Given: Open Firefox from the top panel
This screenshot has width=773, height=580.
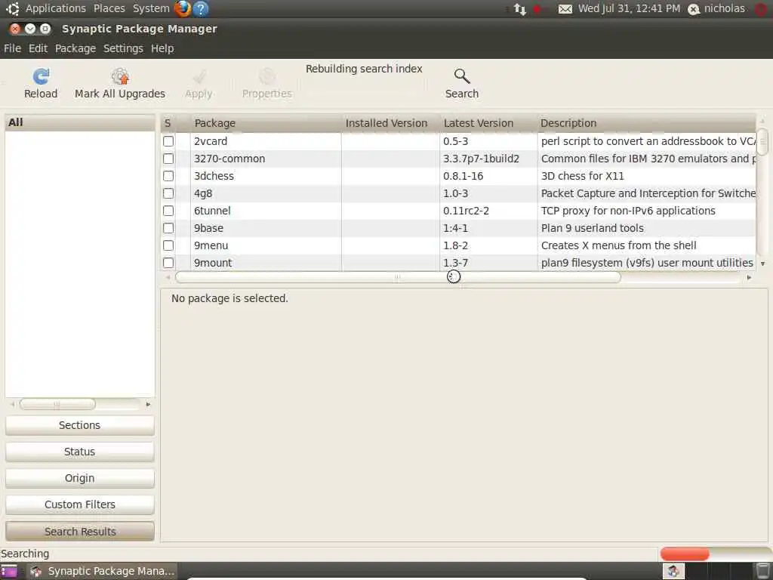Looking at the screenshot, I should tap(183, 8).
